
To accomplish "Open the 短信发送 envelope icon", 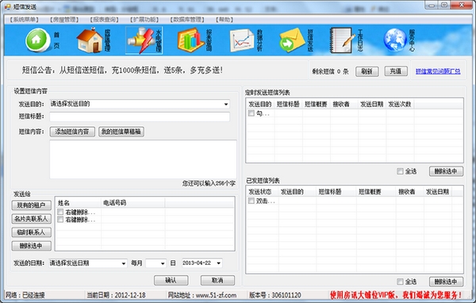I will (292, 40).
